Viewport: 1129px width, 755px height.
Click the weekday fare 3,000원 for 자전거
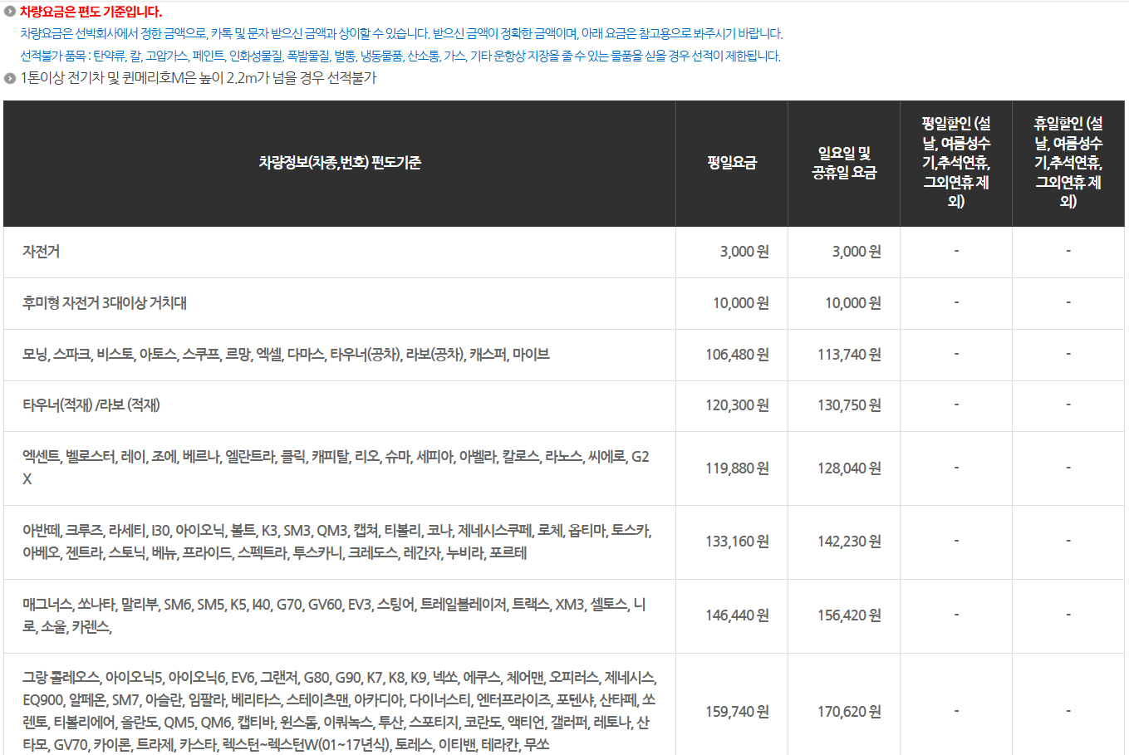point(744,252)
